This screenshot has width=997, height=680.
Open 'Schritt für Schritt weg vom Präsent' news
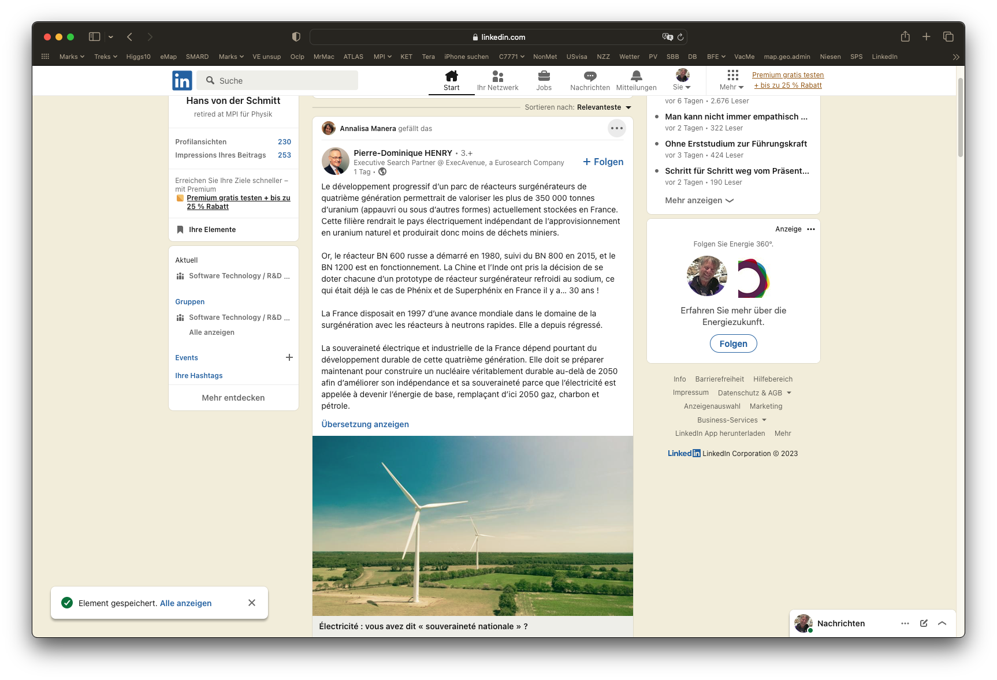737,171
